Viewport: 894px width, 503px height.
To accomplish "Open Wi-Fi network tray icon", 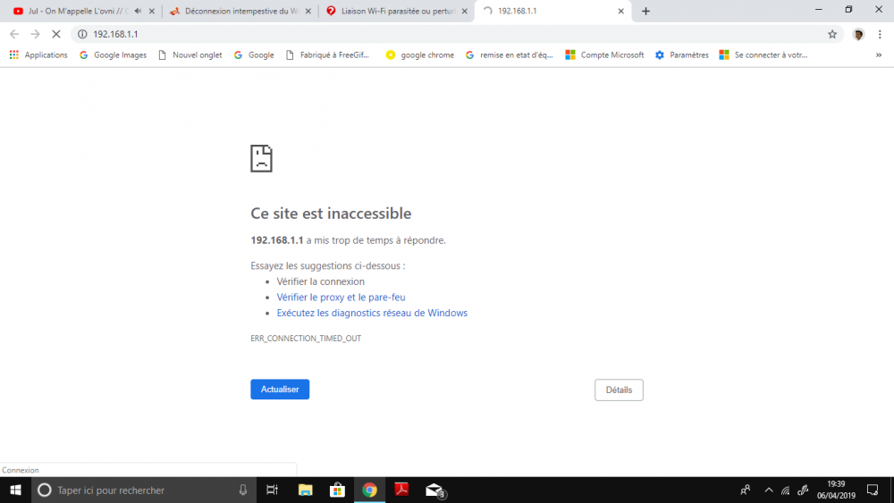I will click(x=786, y=490).
